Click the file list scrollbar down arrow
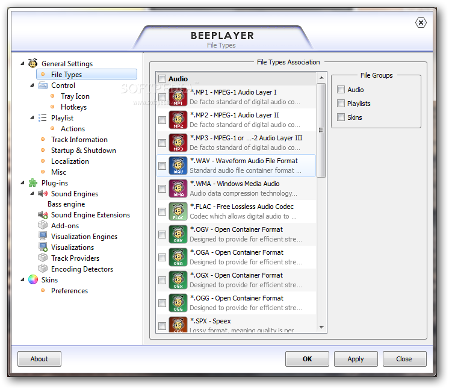The image size is (449, 389). click(321, 327)
